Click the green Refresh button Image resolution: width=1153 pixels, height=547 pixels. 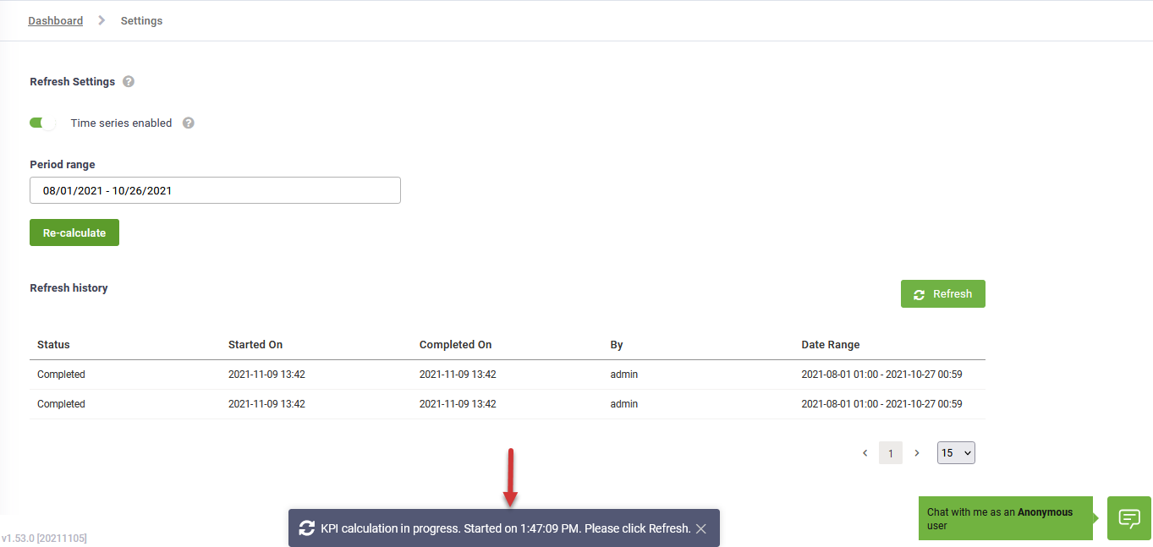[942, 294]
